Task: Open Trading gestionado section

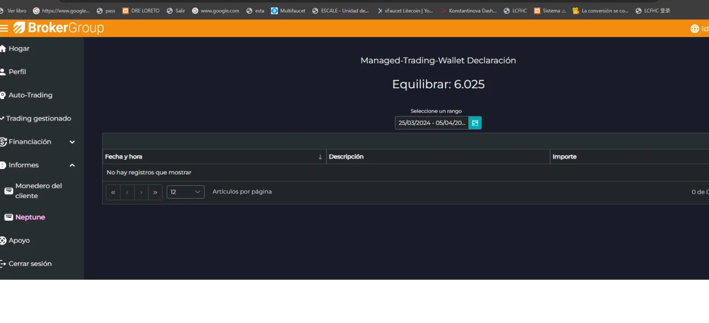Action: point(38,118)
